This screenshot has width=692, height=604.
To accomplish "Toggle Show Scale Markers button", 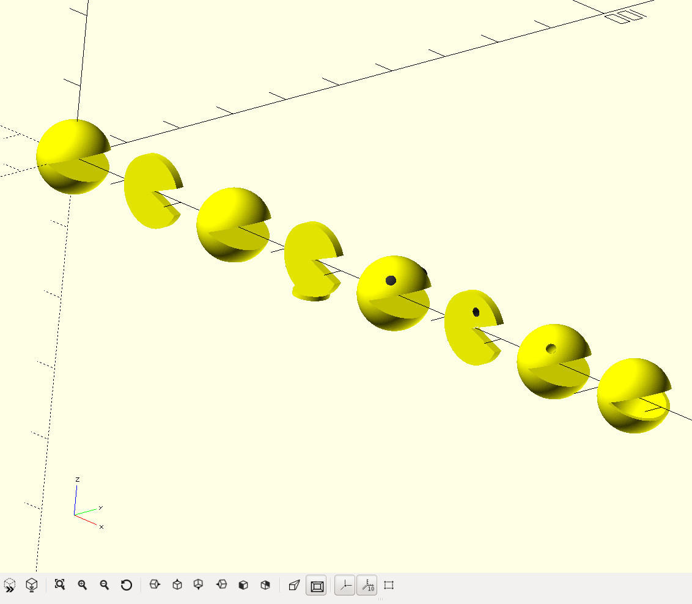I will [x=367, y=586].
